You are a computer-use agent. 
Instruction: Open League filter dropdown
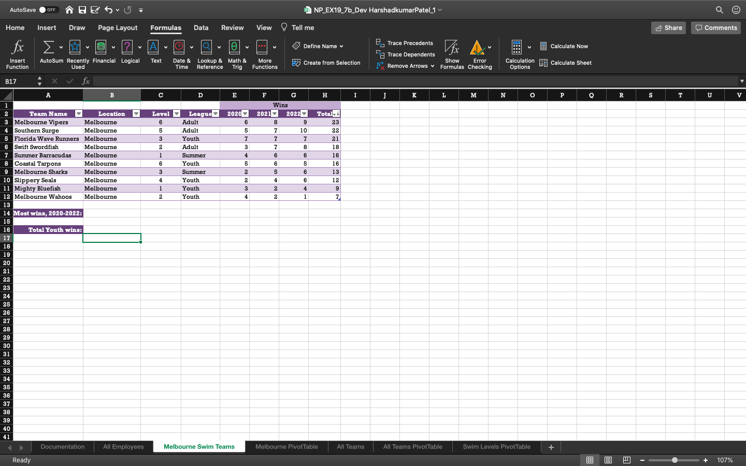tap(216, 114)
